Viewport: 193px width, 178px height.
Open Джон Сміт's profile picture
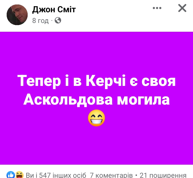point(17,15)
